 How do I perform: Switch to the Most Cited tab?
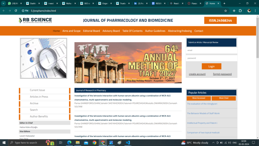pyautogui.click(x=224, y=98)
